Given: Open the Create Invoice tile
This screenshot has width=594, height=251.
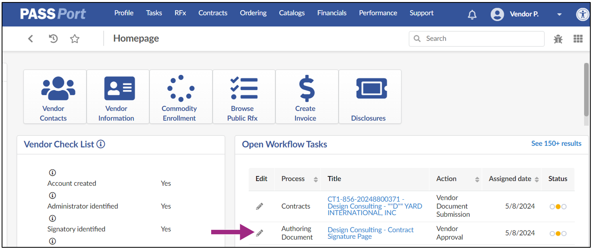Looking at the screenshot, I should click(306, 97).
